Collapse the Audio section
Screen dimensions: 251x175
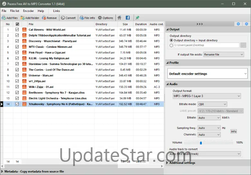(x=167, y=84)
